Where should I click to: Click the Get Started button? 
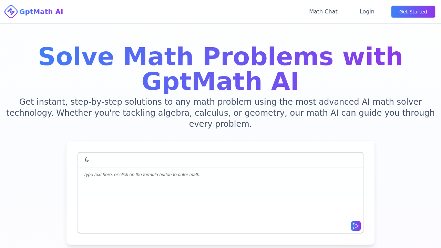click(413, 11)
